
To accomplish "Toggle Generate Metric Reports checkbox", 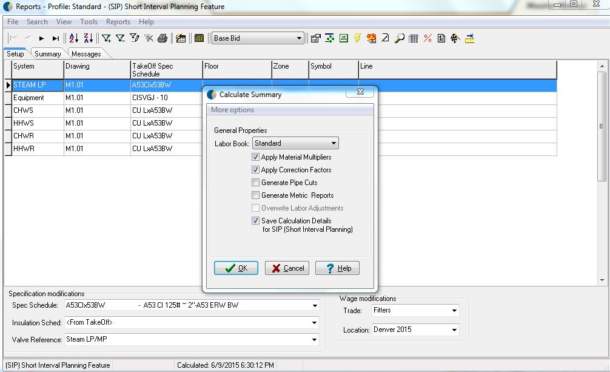I will pos(256,195).
